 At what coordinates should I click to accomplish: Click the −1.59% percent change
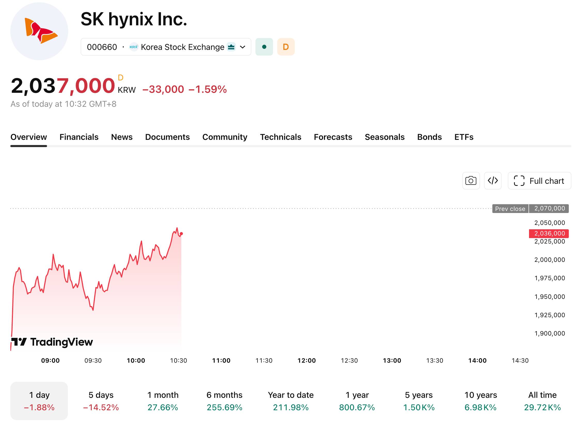[x=208, y=89]
